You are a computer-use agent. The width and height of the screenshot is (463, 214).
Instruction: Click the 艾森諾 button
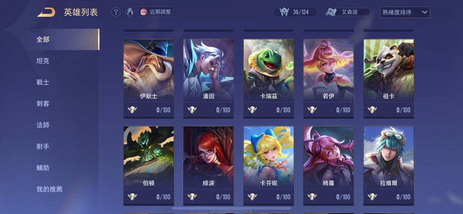click(347, 12)
